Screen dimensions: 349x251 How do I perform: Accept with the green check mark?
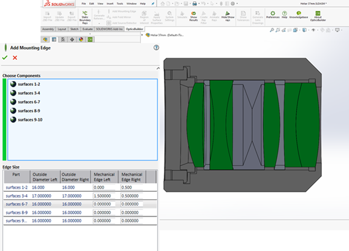(5, 57)
